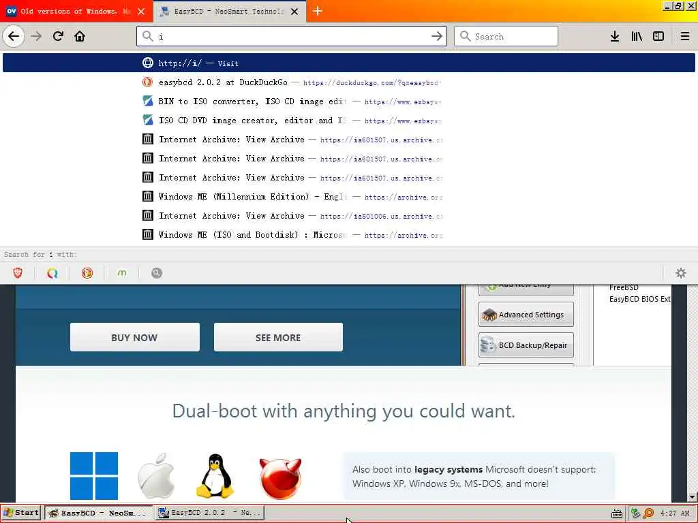
Task: Select BIN to ISO converter suggestion
Action: 348,101
